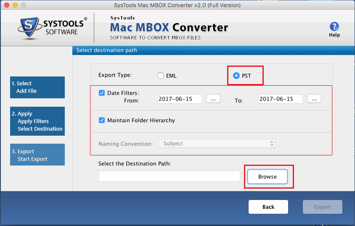Click the From date input field
The height and width of the screenshot is (226, 355).
point(180,99)
